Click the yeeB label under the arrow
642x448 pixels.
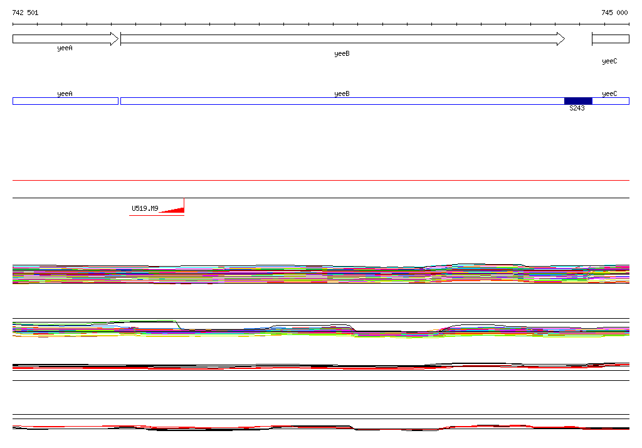point(342,54)
